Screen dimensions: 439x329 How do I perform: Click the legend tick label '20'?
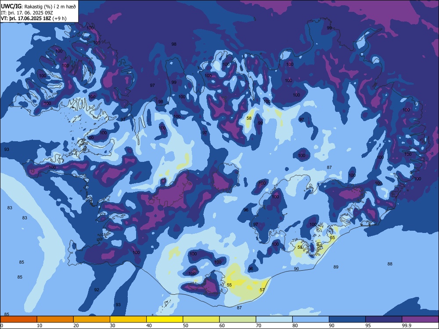pos(76,325)
